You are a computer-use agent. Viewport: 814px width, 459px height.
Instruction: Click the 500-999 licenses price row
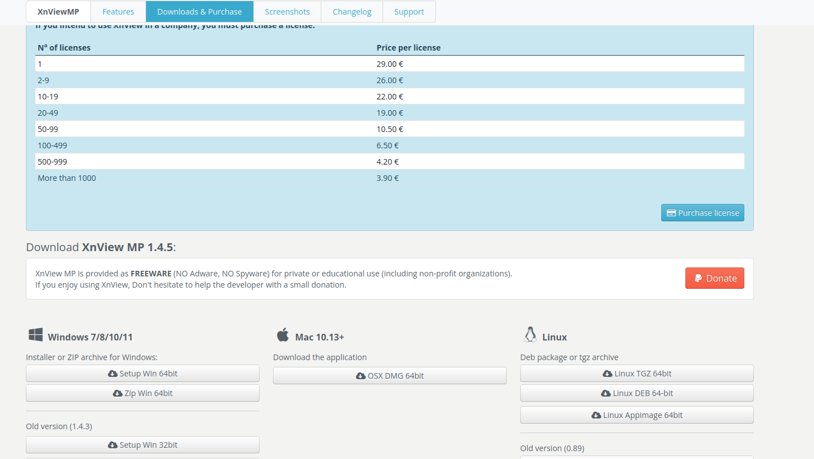pos(389,162)
